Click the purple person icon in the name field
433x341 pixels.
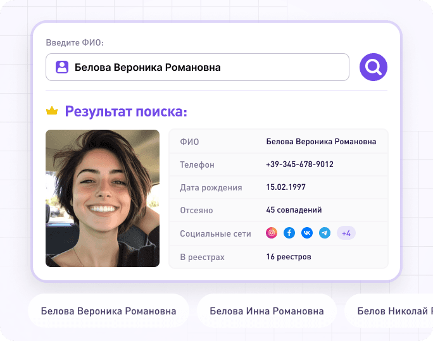(x=61, y=67)
